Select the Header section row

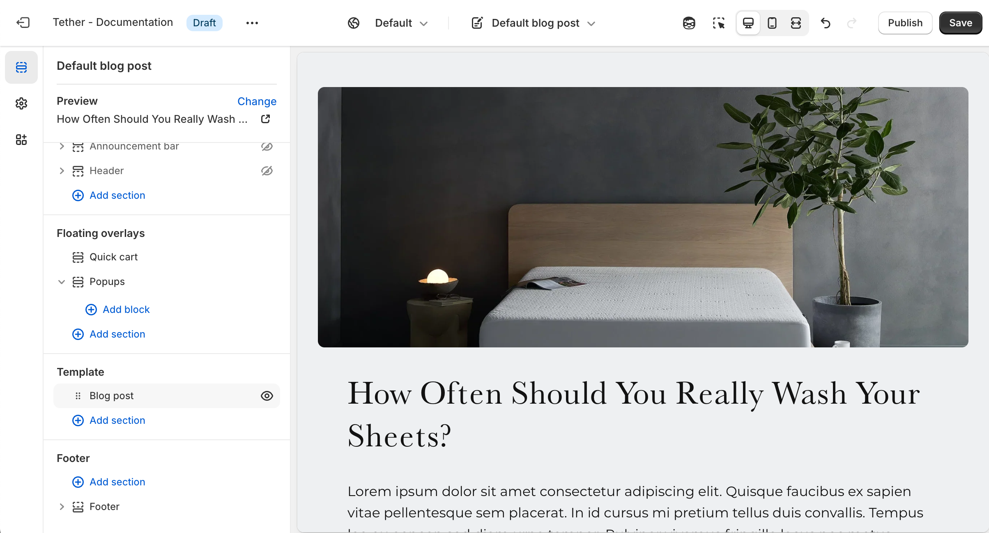pos(167,171)
